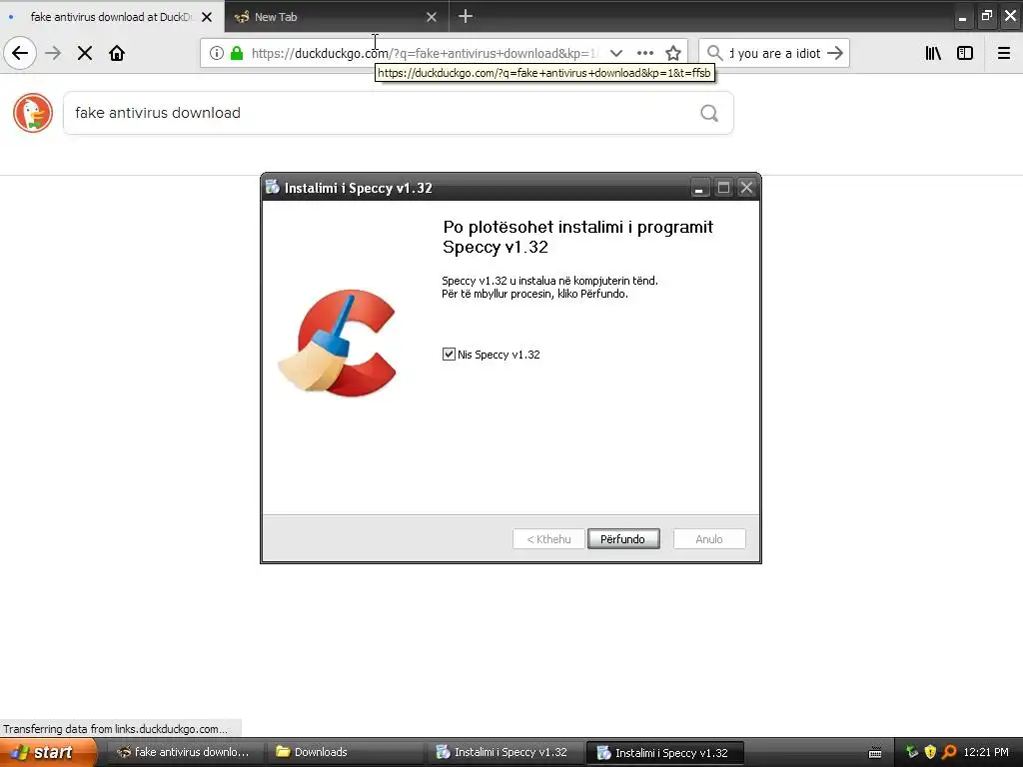Click the Firefox forward arrow button
This screenshot has height=767, width=1023.
pos(54,53)
